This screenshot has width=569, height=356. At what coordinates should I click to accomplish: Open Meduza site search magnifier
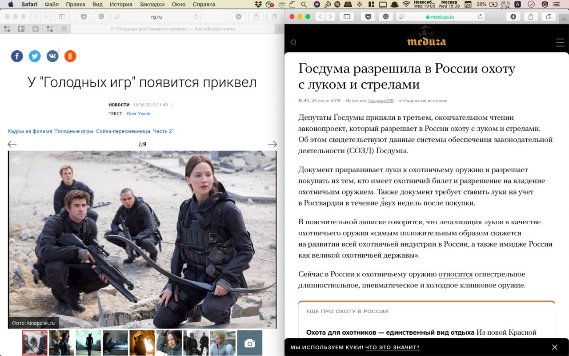point(293,42)
